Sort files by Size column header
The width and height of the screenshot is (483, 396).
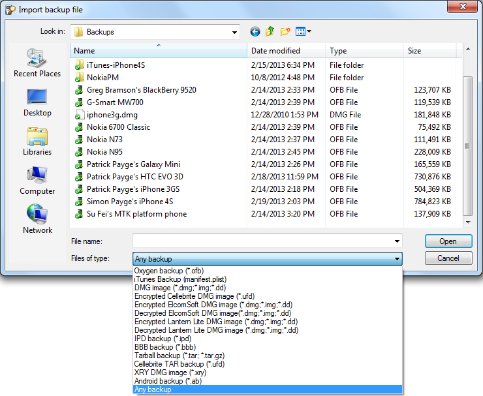click(x=430, y=51)
